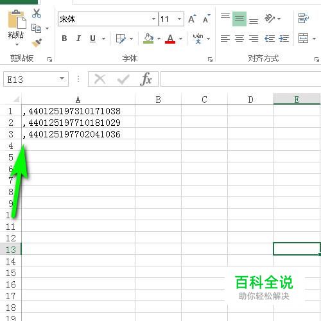Expand the Merge and Center dropdown
Screen dimensions: 321x321
[x=314, y=39]
